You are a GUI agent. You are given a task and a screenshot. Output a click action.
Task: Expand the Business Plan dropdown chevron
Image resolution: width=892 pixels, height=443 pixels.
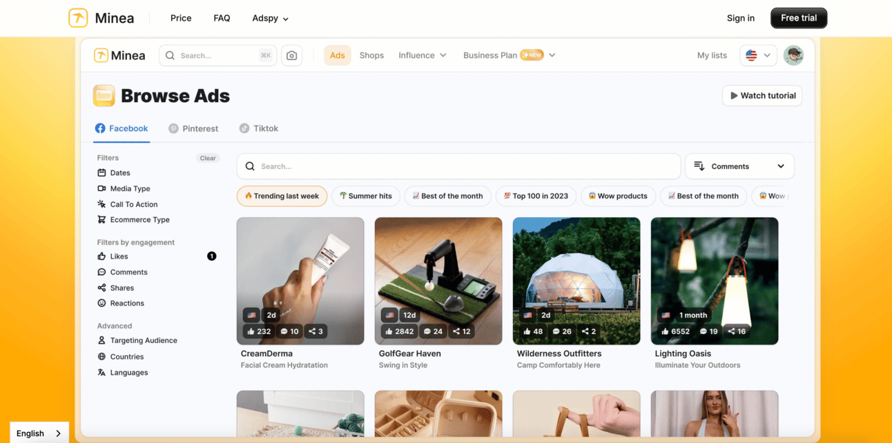click(x=552, y=55)
